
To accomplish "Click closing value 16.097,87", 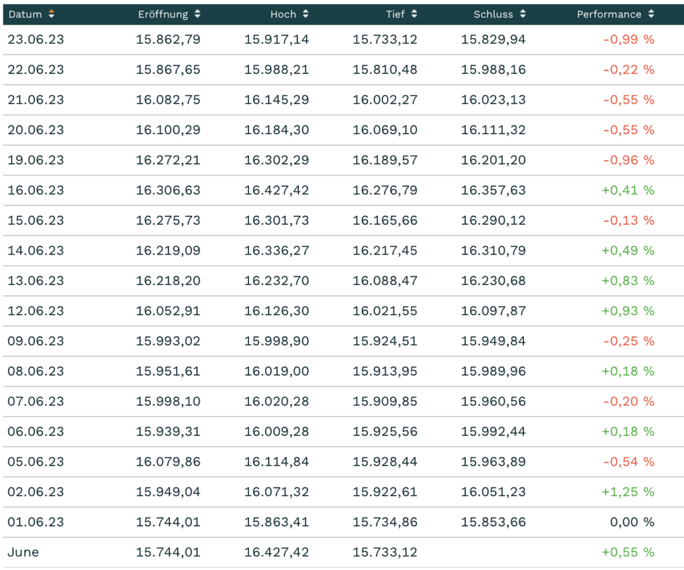I will [x=493, y=310].
